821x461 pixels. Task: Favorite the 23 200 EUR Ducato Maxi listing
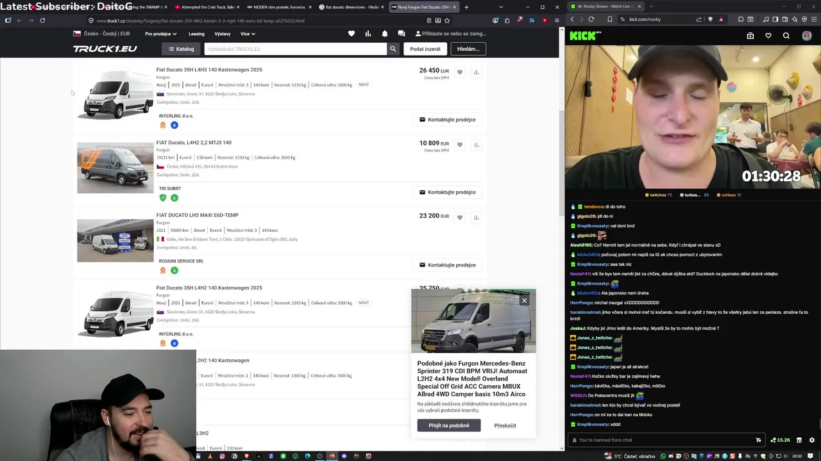tap(459, 218)
